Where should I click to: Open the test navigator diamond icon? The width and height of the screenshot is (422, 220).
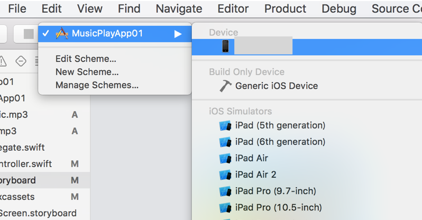(21, 61)
